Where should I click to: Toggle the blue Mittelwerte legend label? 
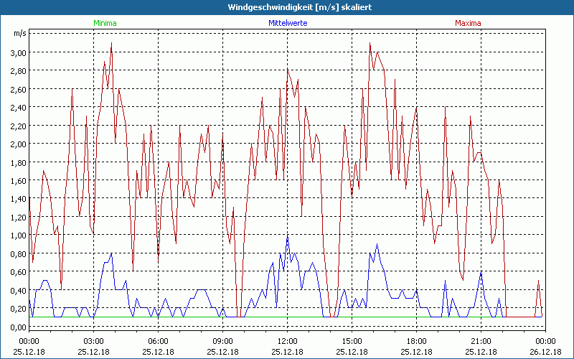(287, 23)
